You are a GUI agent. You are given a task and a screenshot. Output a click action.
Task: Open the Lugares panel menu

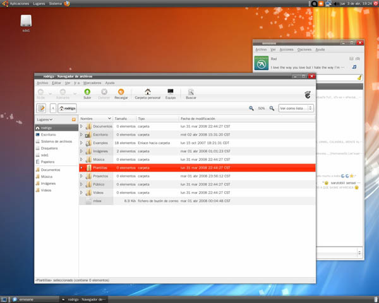pos(39,4)
